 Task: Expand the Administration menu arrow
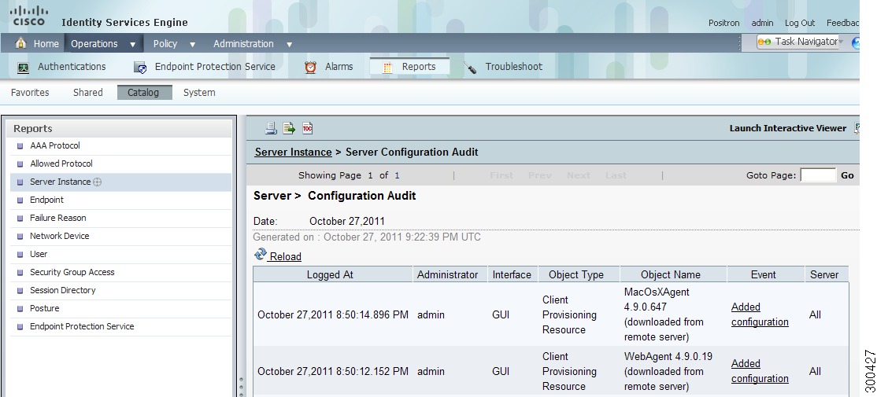(289, 44)
